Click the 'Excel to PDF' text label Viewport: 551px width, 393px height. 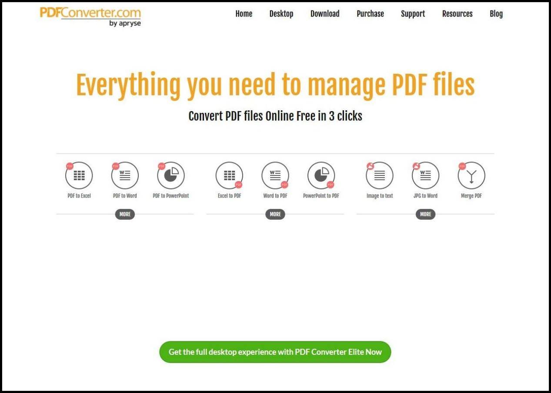tap(229, 196)
